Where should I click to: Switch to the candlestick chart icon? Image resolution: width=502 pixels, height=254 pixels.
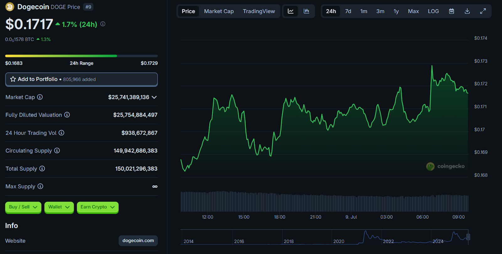click(x=307, y=11)
